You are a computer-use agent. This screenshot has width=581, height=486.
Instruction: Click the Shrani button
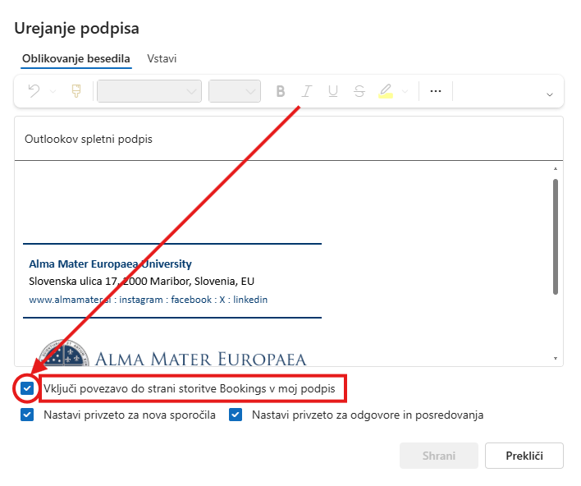tap(439, 456)
